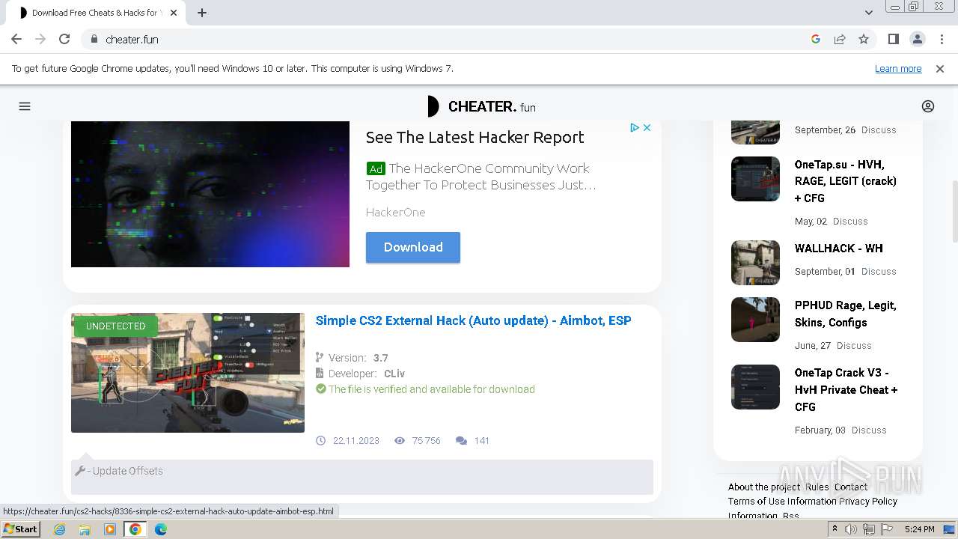Click Discuss next to June, 27

854,346
